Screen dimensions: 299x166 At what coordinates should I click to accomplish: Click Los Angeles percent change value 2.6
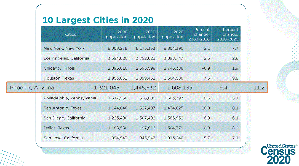(x=207, y=58)
